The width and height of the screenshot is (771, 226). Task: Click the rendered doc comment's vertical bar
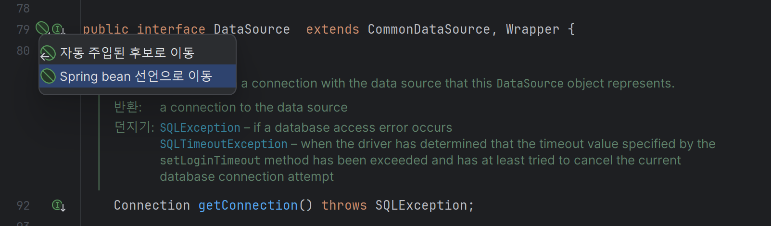click(x=99, y=142)
